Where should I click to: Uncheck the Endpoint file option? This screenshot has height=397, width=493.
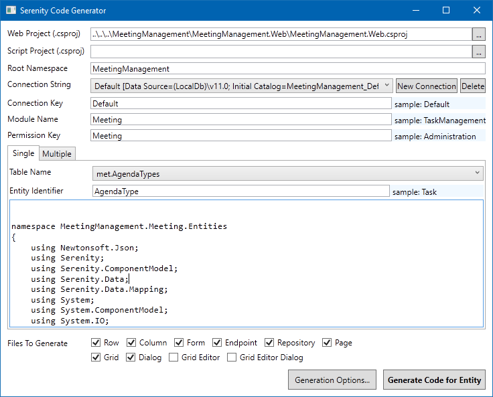(x=216, y=343)
